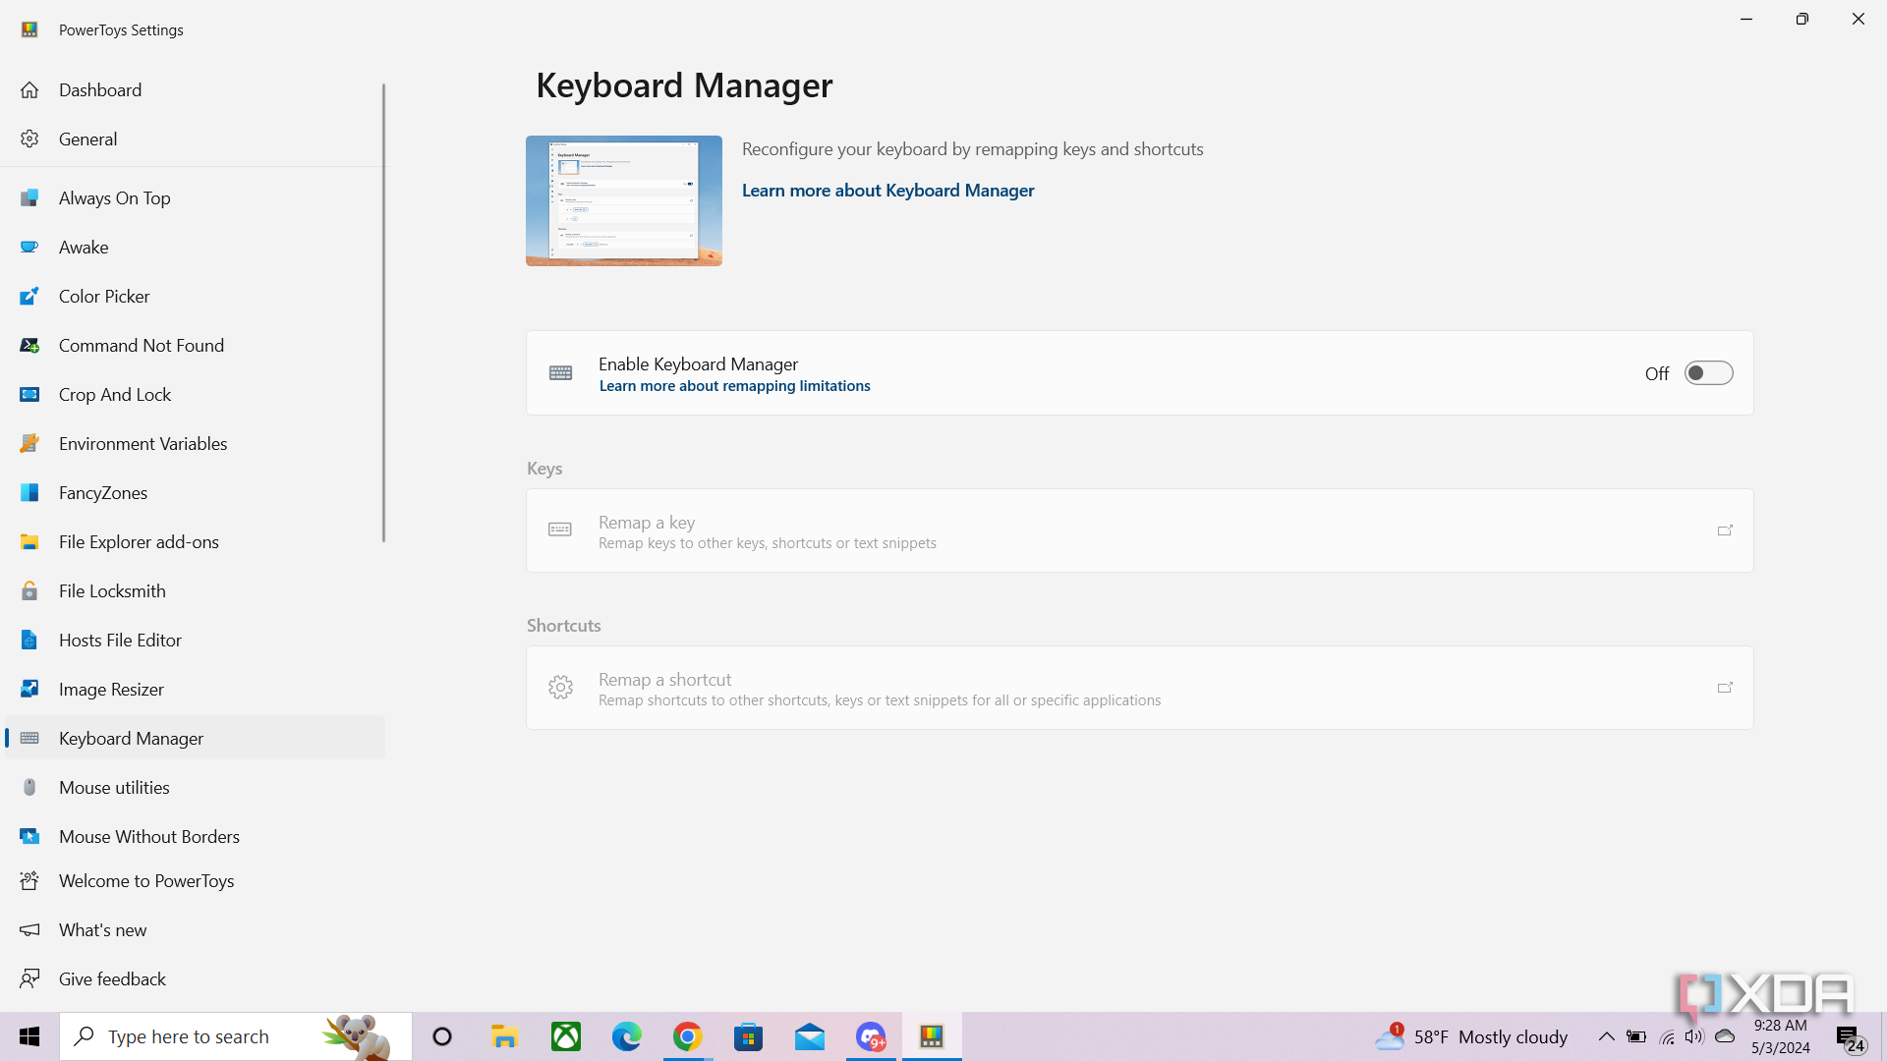Click the Environment Variables icon

pyautogui.click(x=29, y=443)
